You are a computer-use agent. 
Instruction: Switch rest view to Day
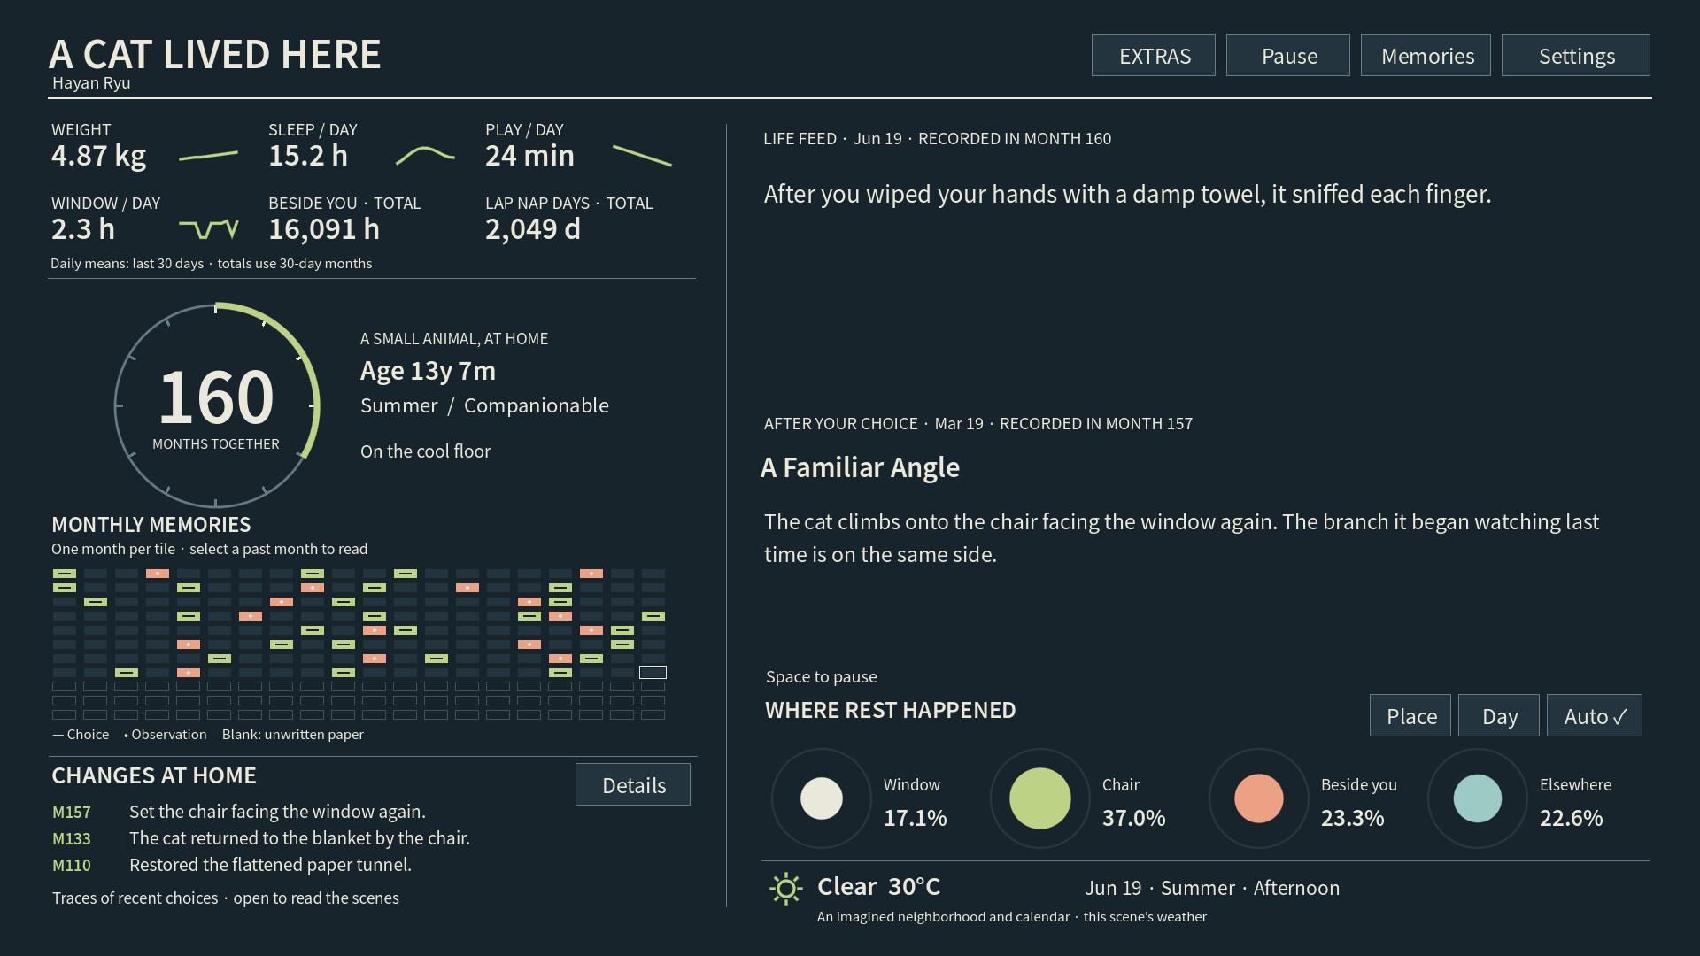1499,715
